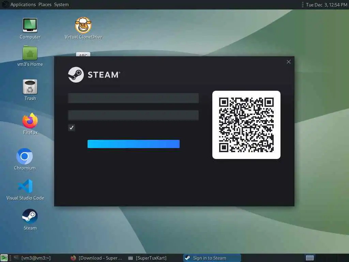Screen dimensions: 349x262
Task: Click the Steam logo in sign-in window
Action: click(x=94, y=75)
